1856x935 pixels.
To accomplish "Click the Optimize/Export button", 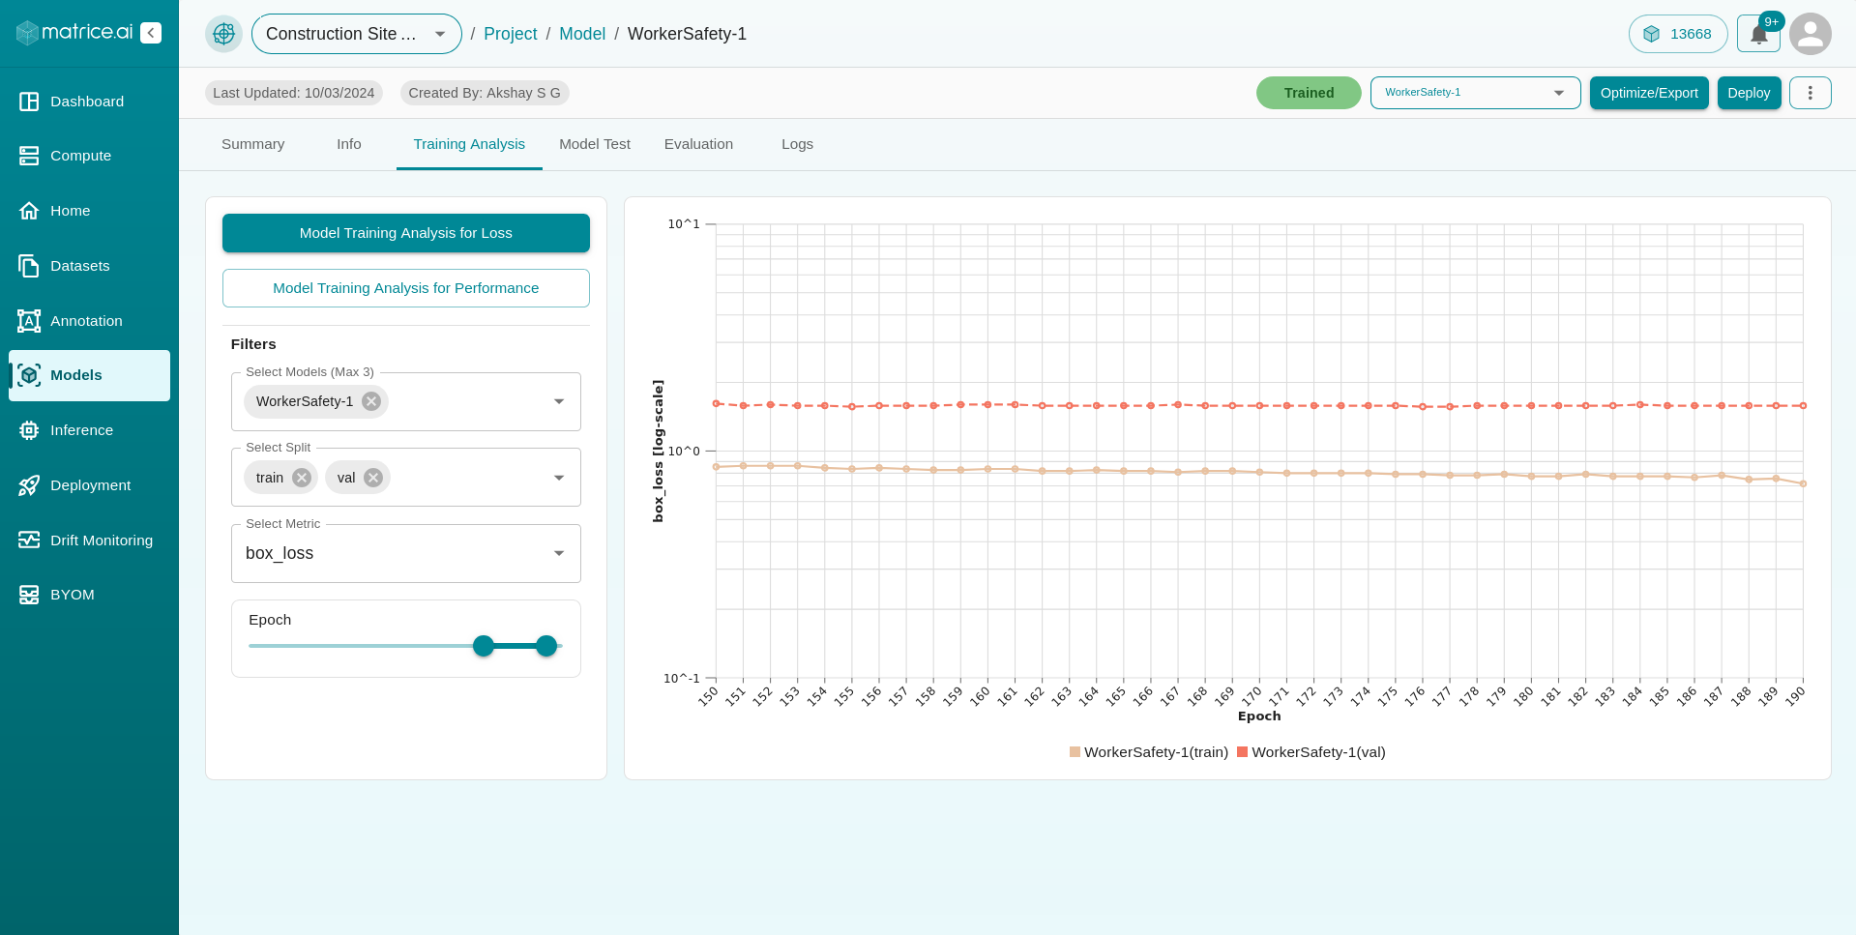I will tap(1649, 93).
